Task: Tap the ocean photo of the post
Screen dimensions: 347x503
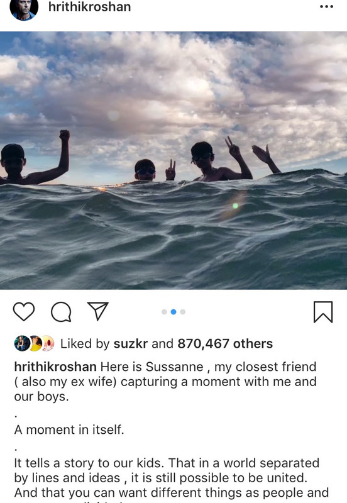Action: click(x=173, y=160)
